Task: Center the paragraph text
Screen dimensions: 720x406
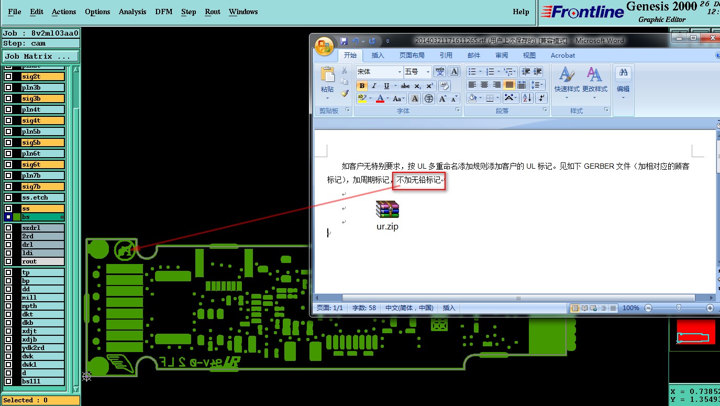Action: 484,85
